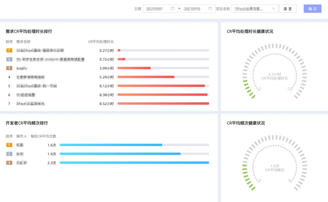328x202 pixels.
Task: Click the start date input field
Action: pos(156,9)
